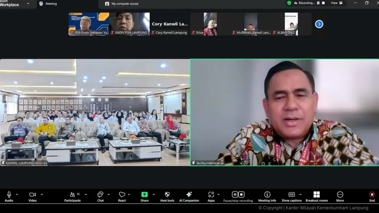The width and height of the screenshot is (379, 213).
Task: Toggle microphone with Audio button
Action: [9, 195]
